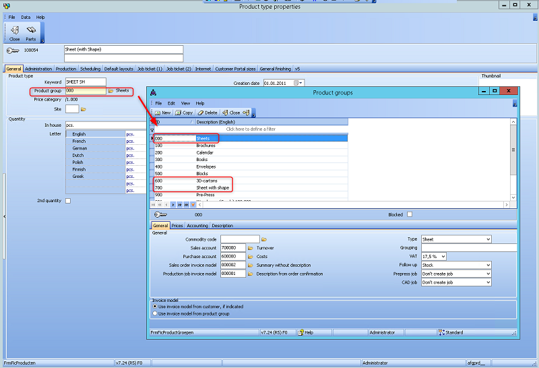Open Product groups toolbar overflow arrow
539x368 pixels.
pyautogui.click(x=254, y=115)
